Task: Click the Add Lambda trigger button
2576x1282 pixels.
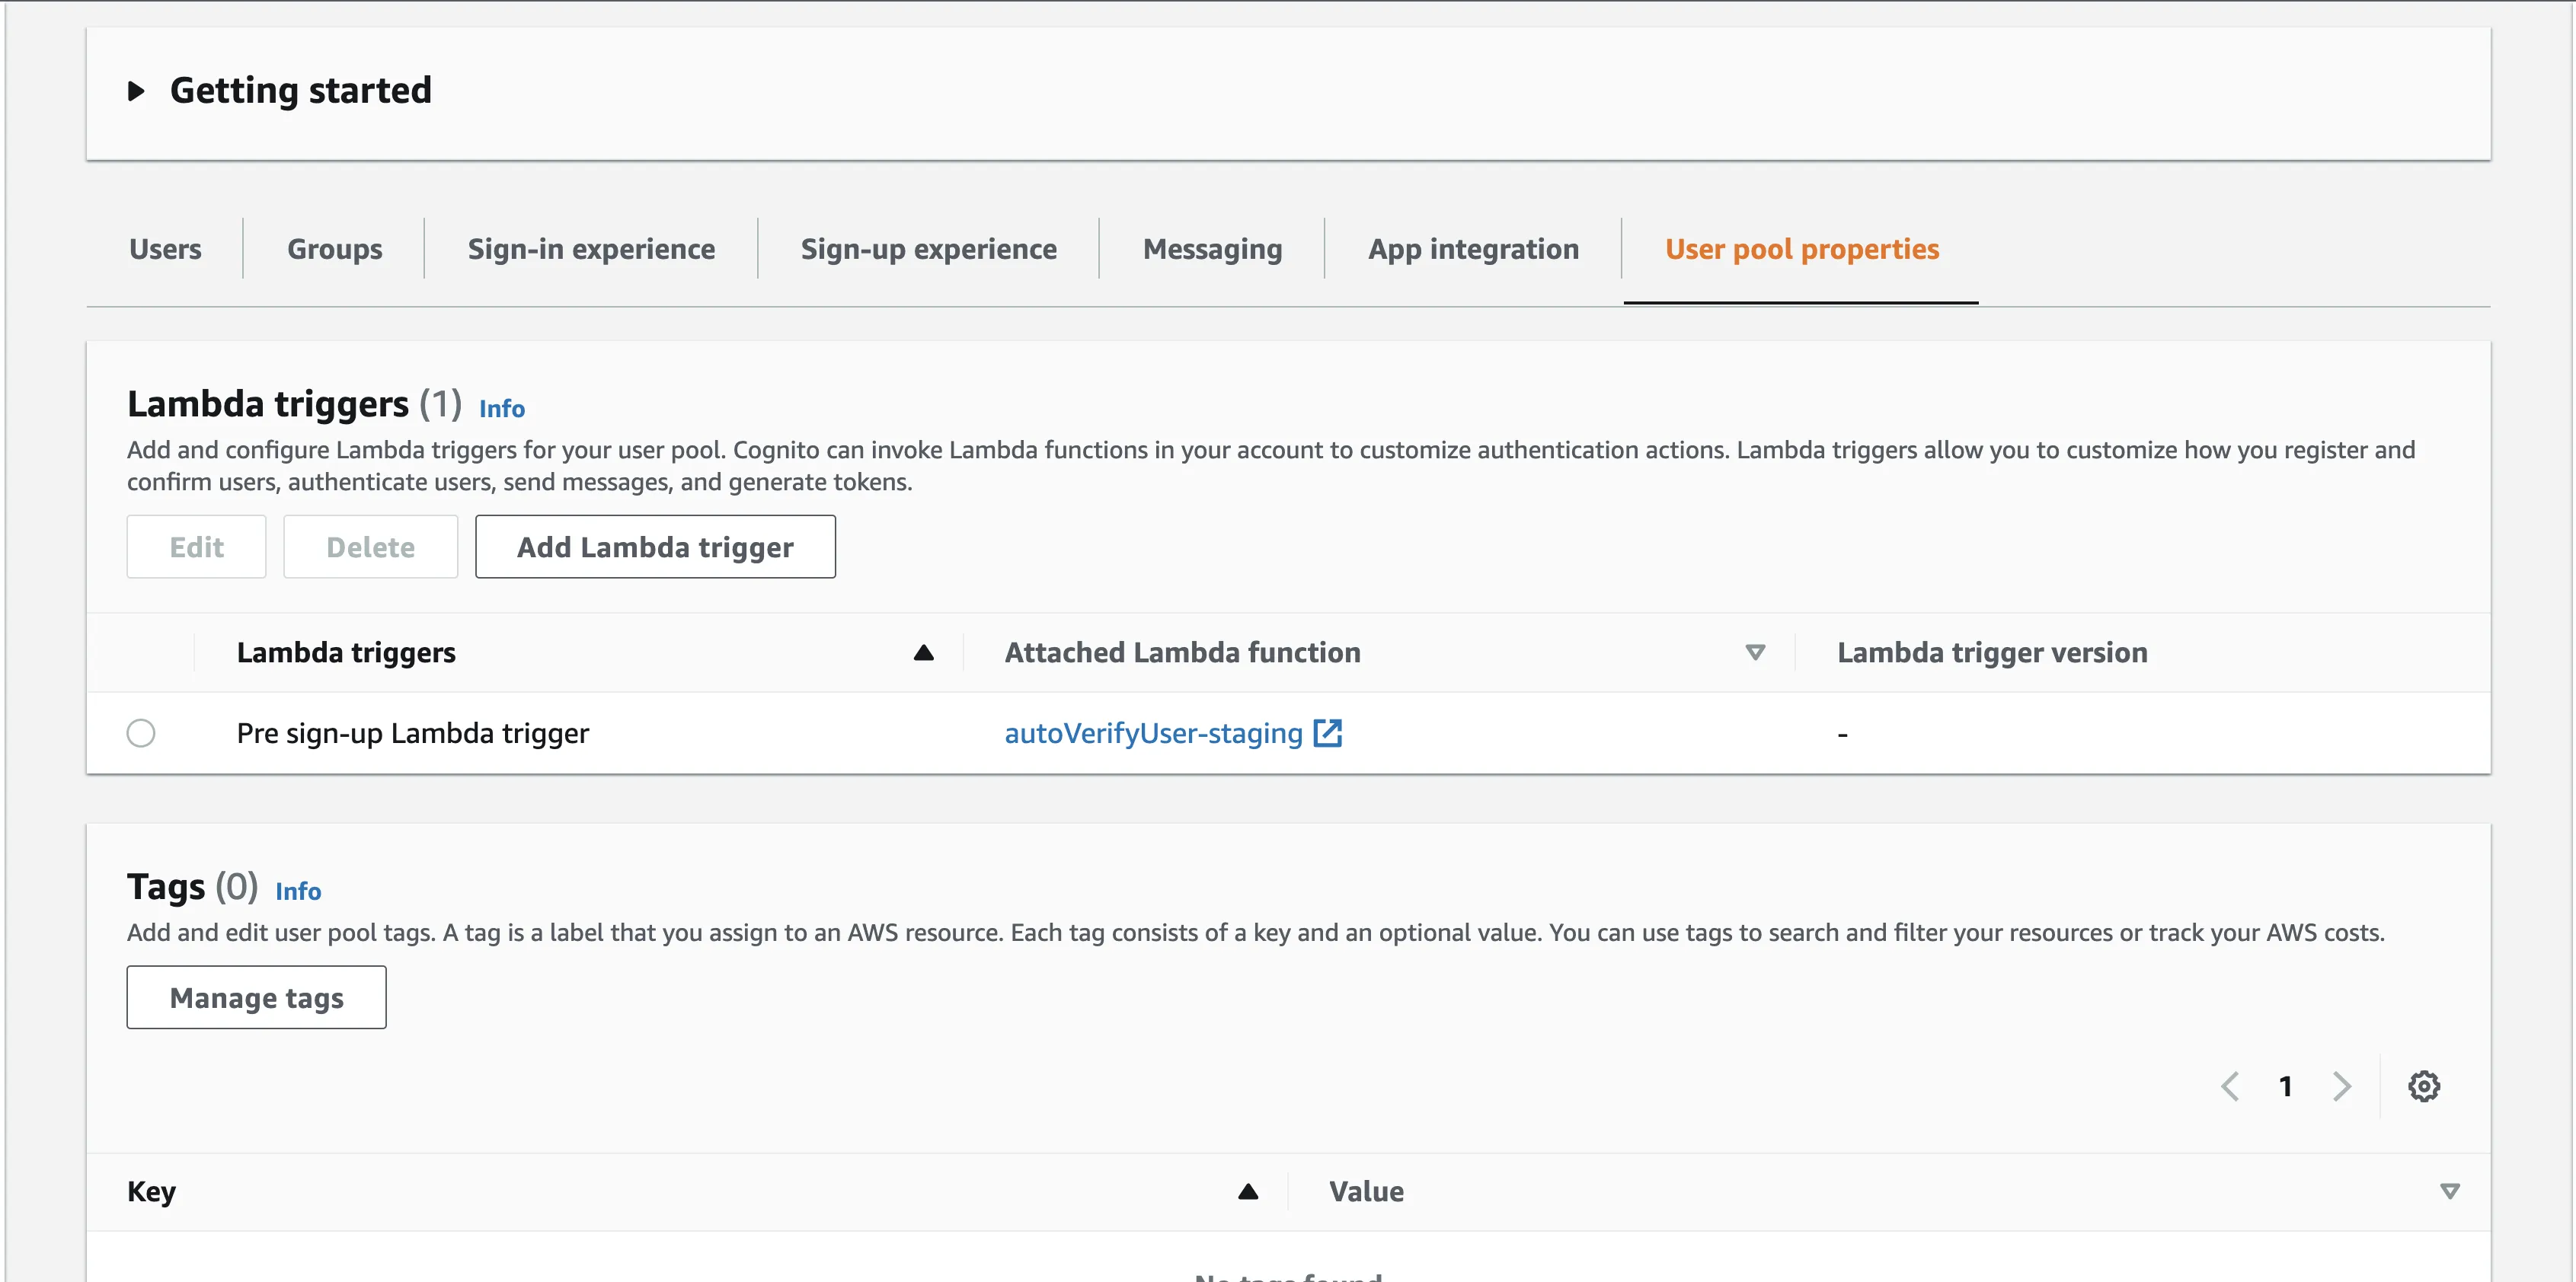Action: coord(655,547)
